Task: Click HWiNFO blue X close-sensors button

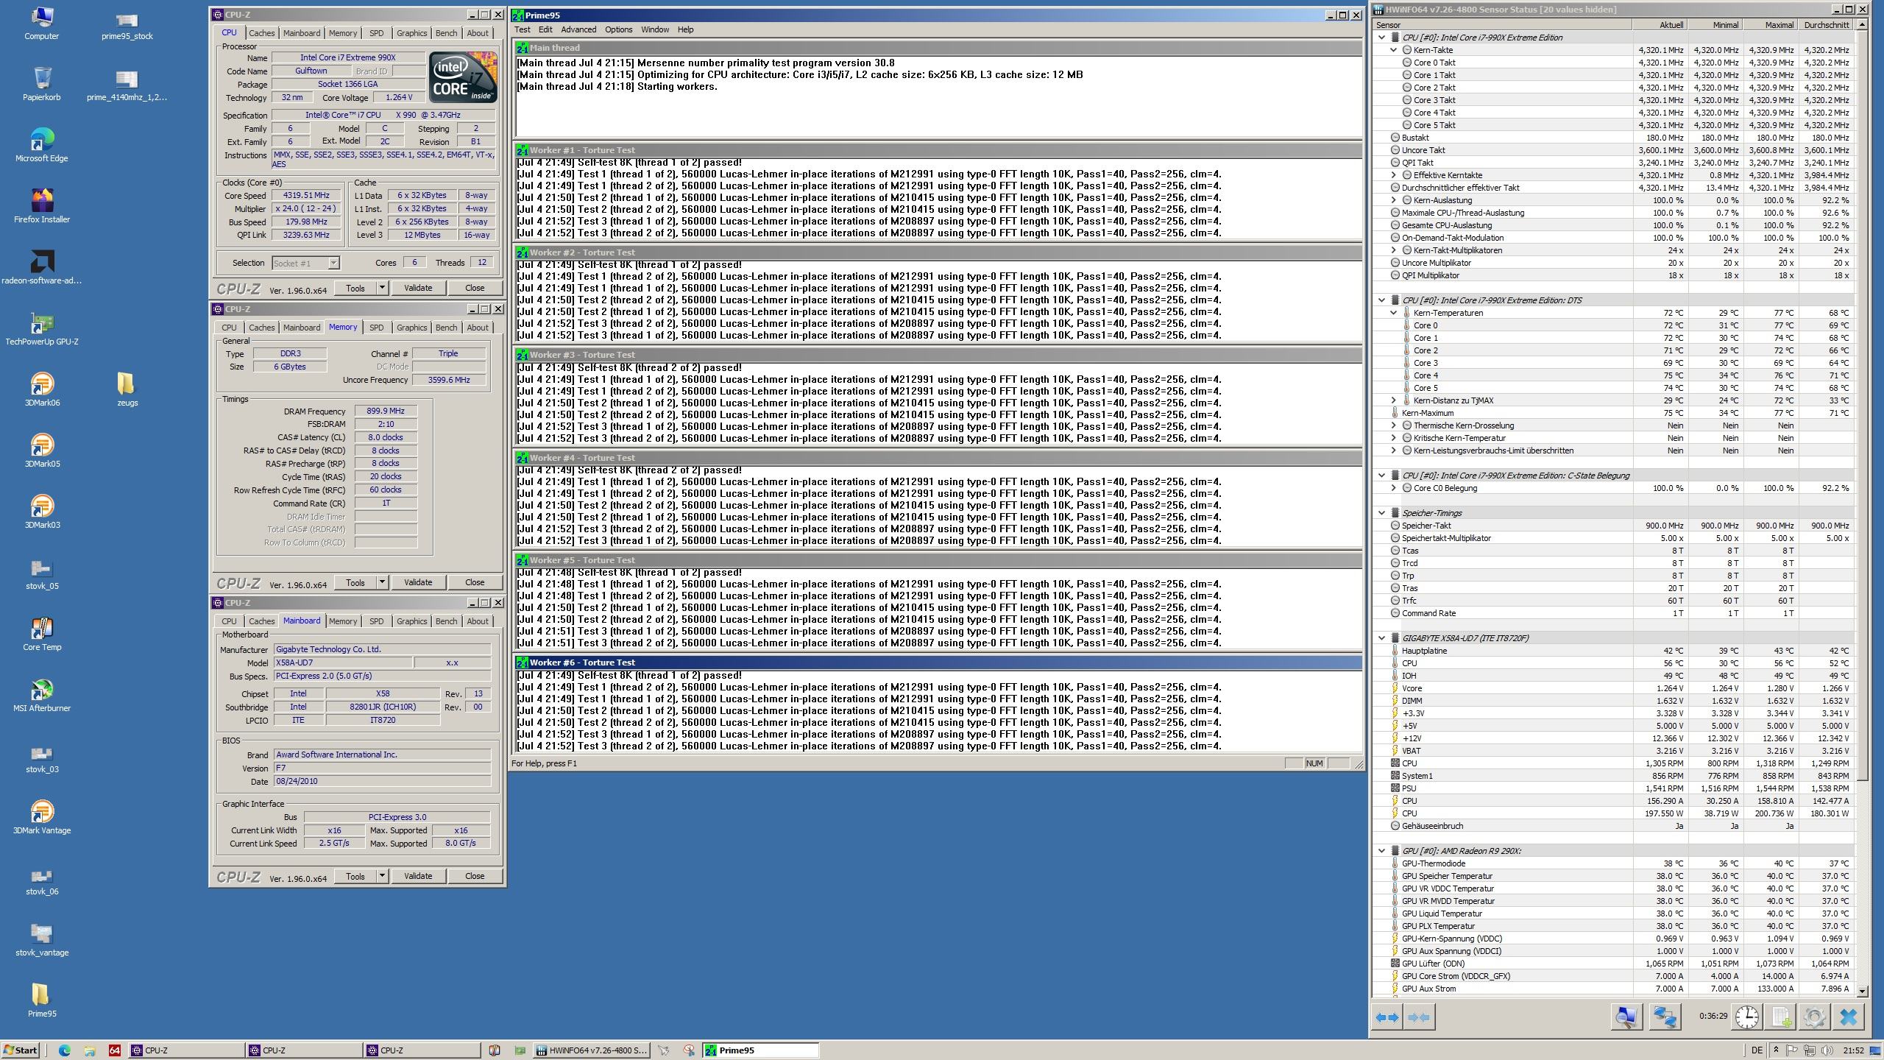Action: 1848,1017
